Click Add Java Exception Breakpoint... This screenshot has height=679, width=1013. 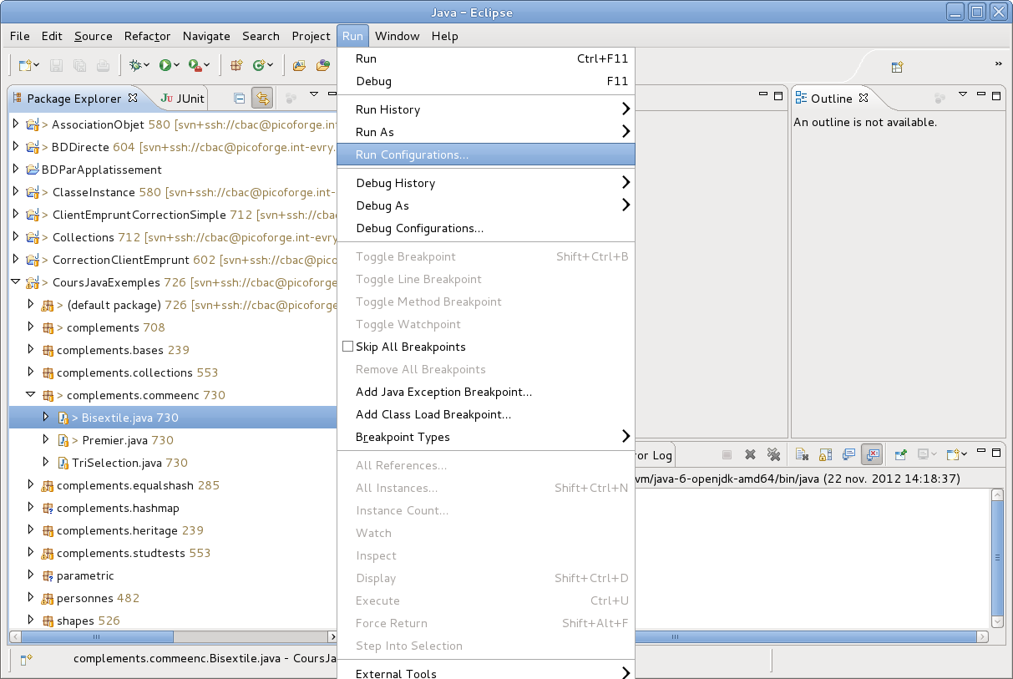(486, 392)
